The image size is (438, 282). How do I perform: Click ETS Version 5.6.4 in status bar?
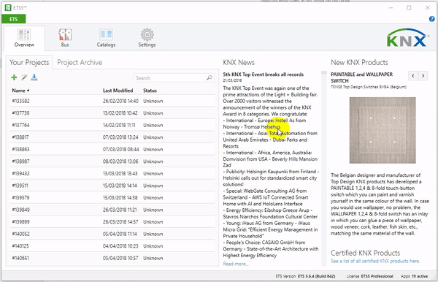point(305,276)
